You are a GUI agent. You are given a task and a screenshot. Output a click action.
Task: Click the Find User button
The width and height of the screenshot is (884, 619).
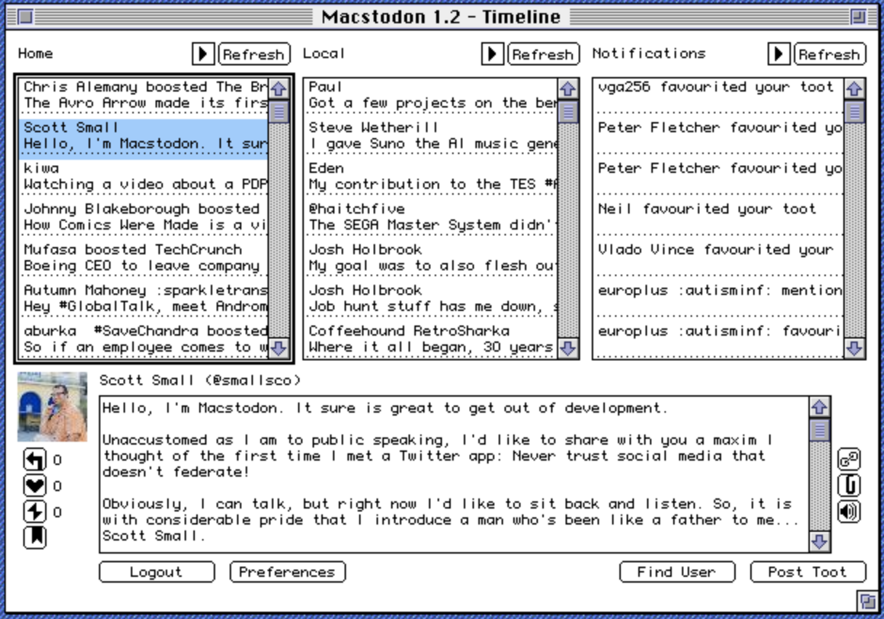pos(677,572)
